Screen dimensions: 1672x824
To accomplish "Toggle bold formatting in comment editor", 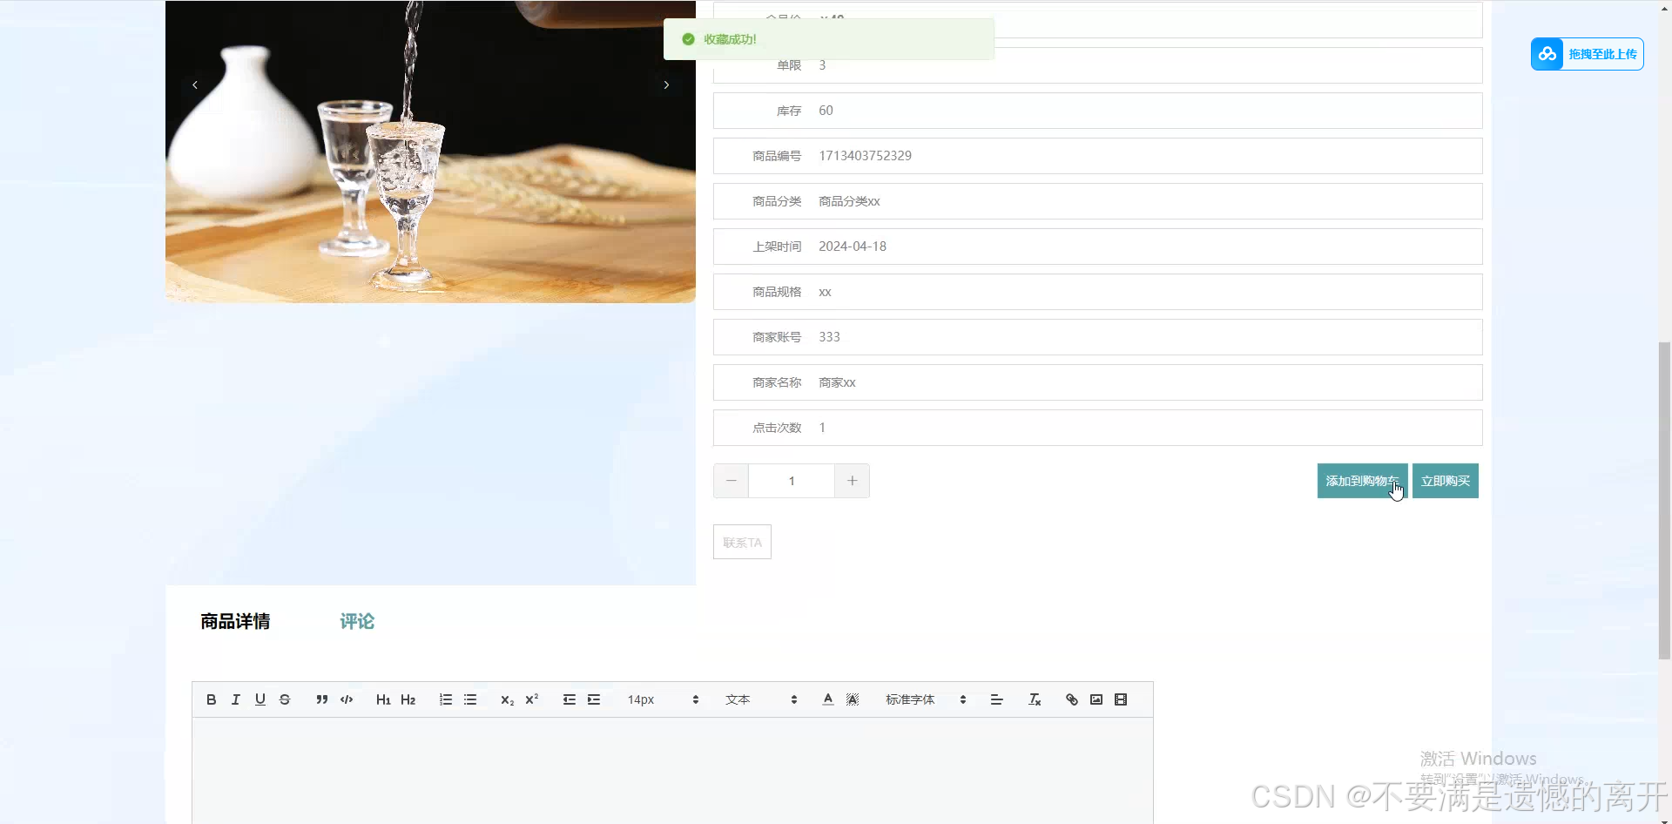I will tap(211, 699).
